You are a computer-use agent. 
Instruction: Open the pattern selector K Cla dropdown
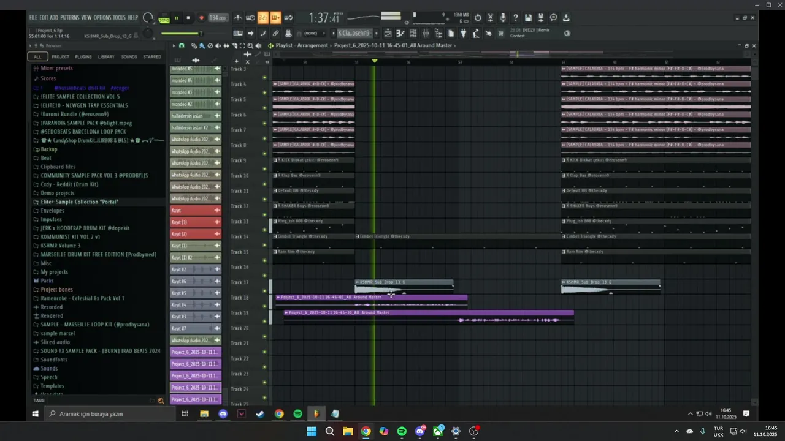click(354, 33)
